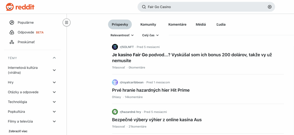Click Zobraziť viac in sidebar
Viewport: 294px width, 135px height.
(18, 131)
